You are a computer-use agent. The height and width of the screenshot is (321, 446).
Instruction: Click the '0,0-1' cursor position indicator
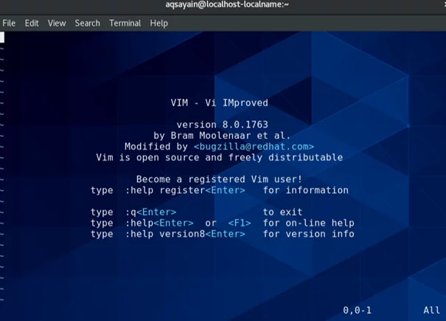tap(357, 310)
